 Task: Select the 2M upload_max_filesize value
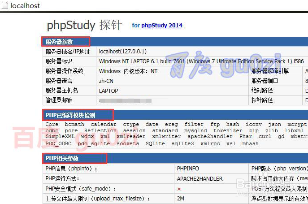[x=181, y=199]
